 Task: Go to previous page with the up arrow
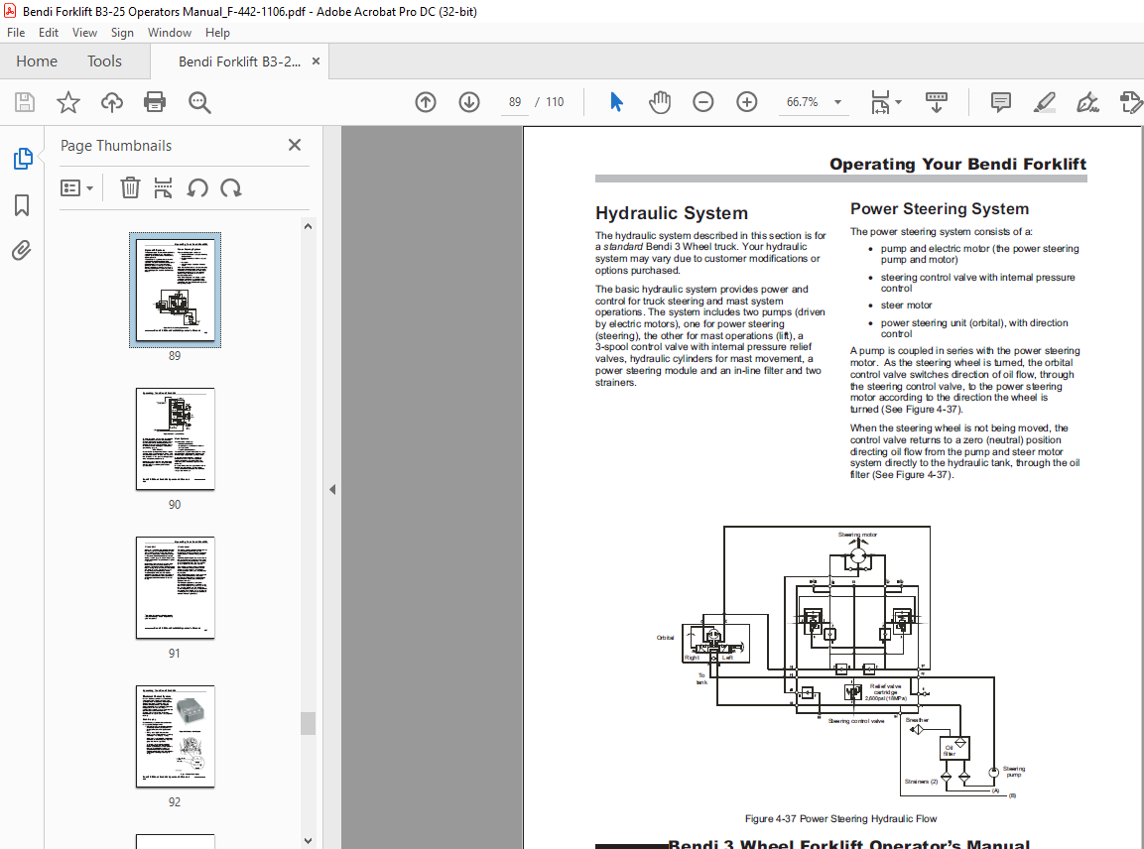coord(426,102)
